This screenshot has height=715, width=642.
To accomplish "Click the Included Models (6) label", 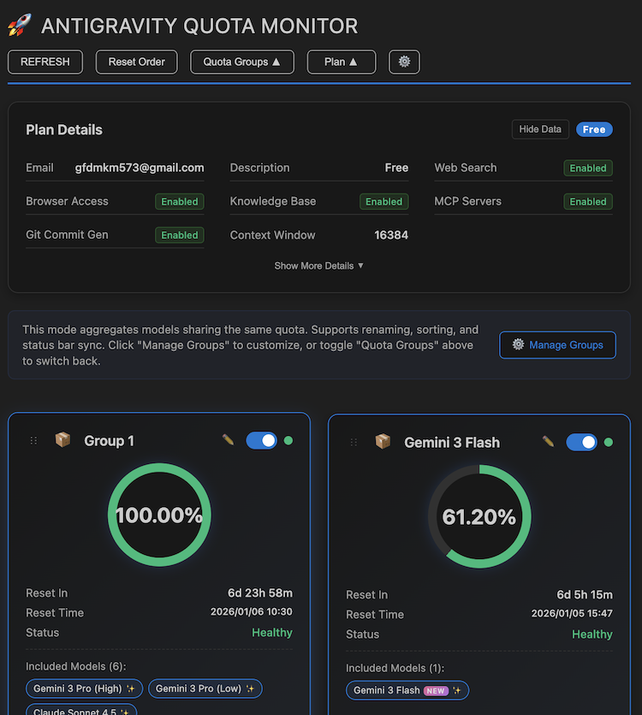I will click(x=76, y=667).
